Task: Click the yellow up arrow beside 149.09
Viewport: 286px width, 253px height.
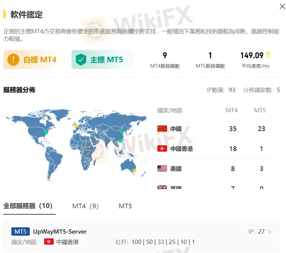Action: [x=268, y=55]
